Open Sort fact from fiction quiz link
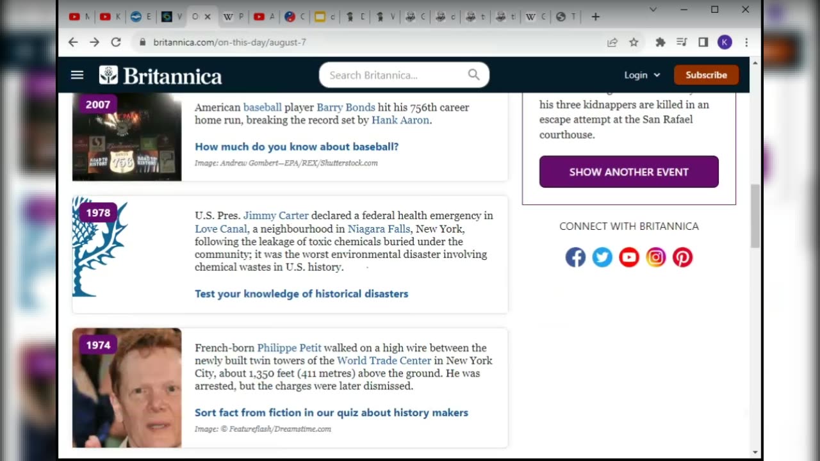Viewport: 820px width, 461px height. (x=331, y=413)
